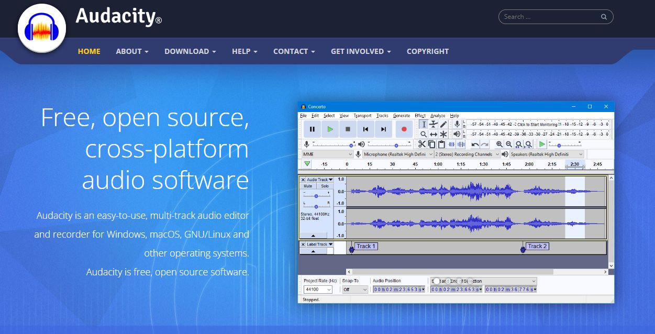Open the Tracks menu
Viewport: 655px width, 334px height.
[382, 116]
